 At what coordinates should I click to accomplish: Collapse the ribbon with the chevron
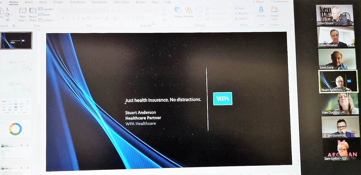(x=291, y=25)
